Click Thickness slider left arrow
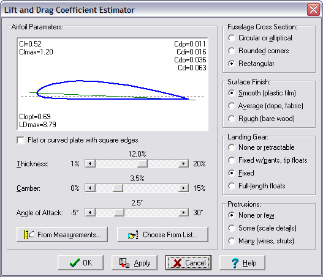 pyautogui.click(x=90, y=164)
